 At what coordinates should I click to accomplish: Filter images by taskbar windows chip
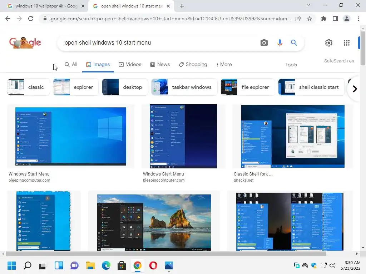coord(184,87)
